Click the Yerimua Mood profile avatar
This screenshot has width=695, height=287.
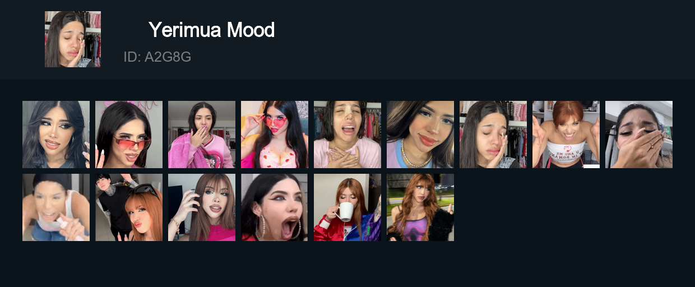[73, 39]
